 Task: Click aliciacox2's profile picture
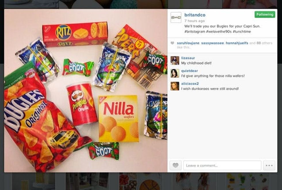pyautogui.click(x=175, y=86)
